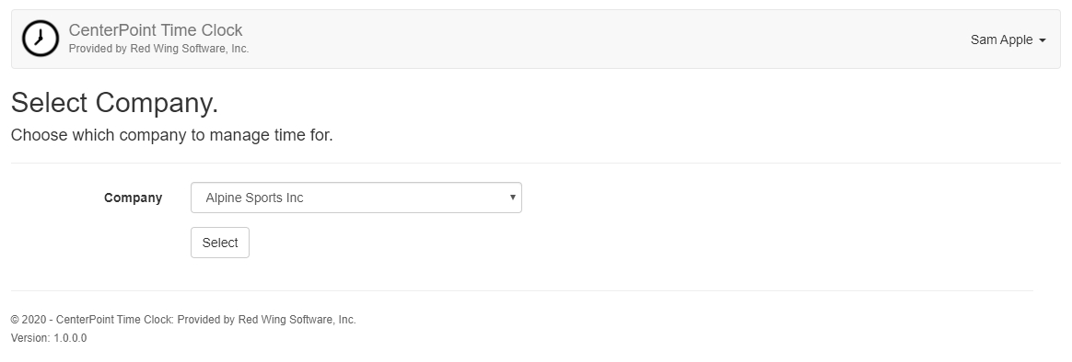This screenshot has width=1072, height=362.
Task: Click the Select button
Action: click(220, 243)
